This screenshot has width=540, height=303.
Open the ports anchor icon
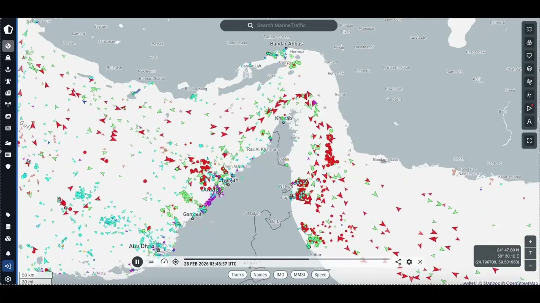pyautogui.click(x=8, y=69)
